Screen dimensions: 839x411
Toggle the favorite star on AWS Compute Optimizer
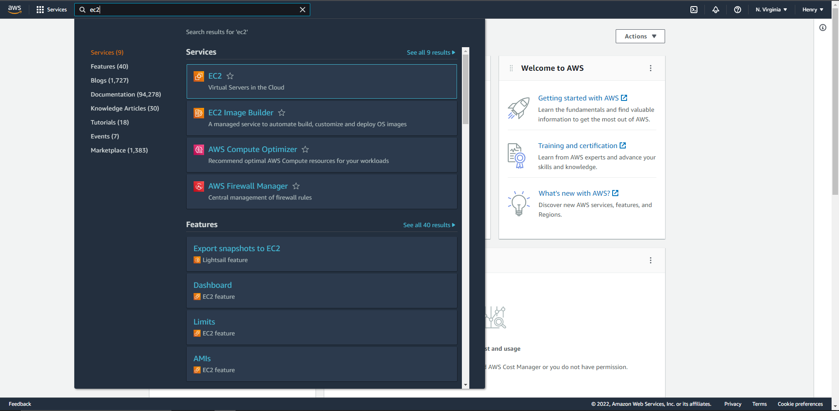(305, 149)
